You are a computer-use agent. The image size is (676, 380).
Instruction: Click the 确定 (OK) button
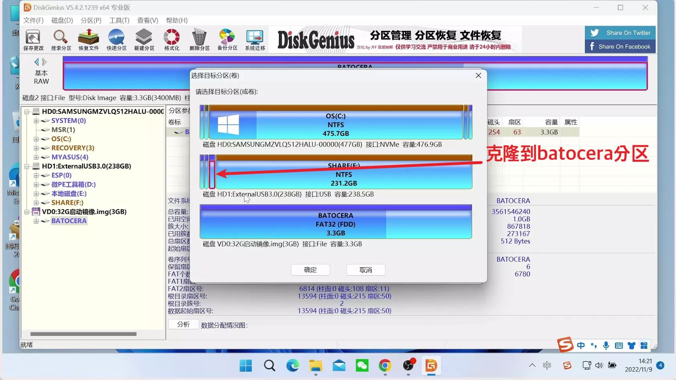coord(310,270)
